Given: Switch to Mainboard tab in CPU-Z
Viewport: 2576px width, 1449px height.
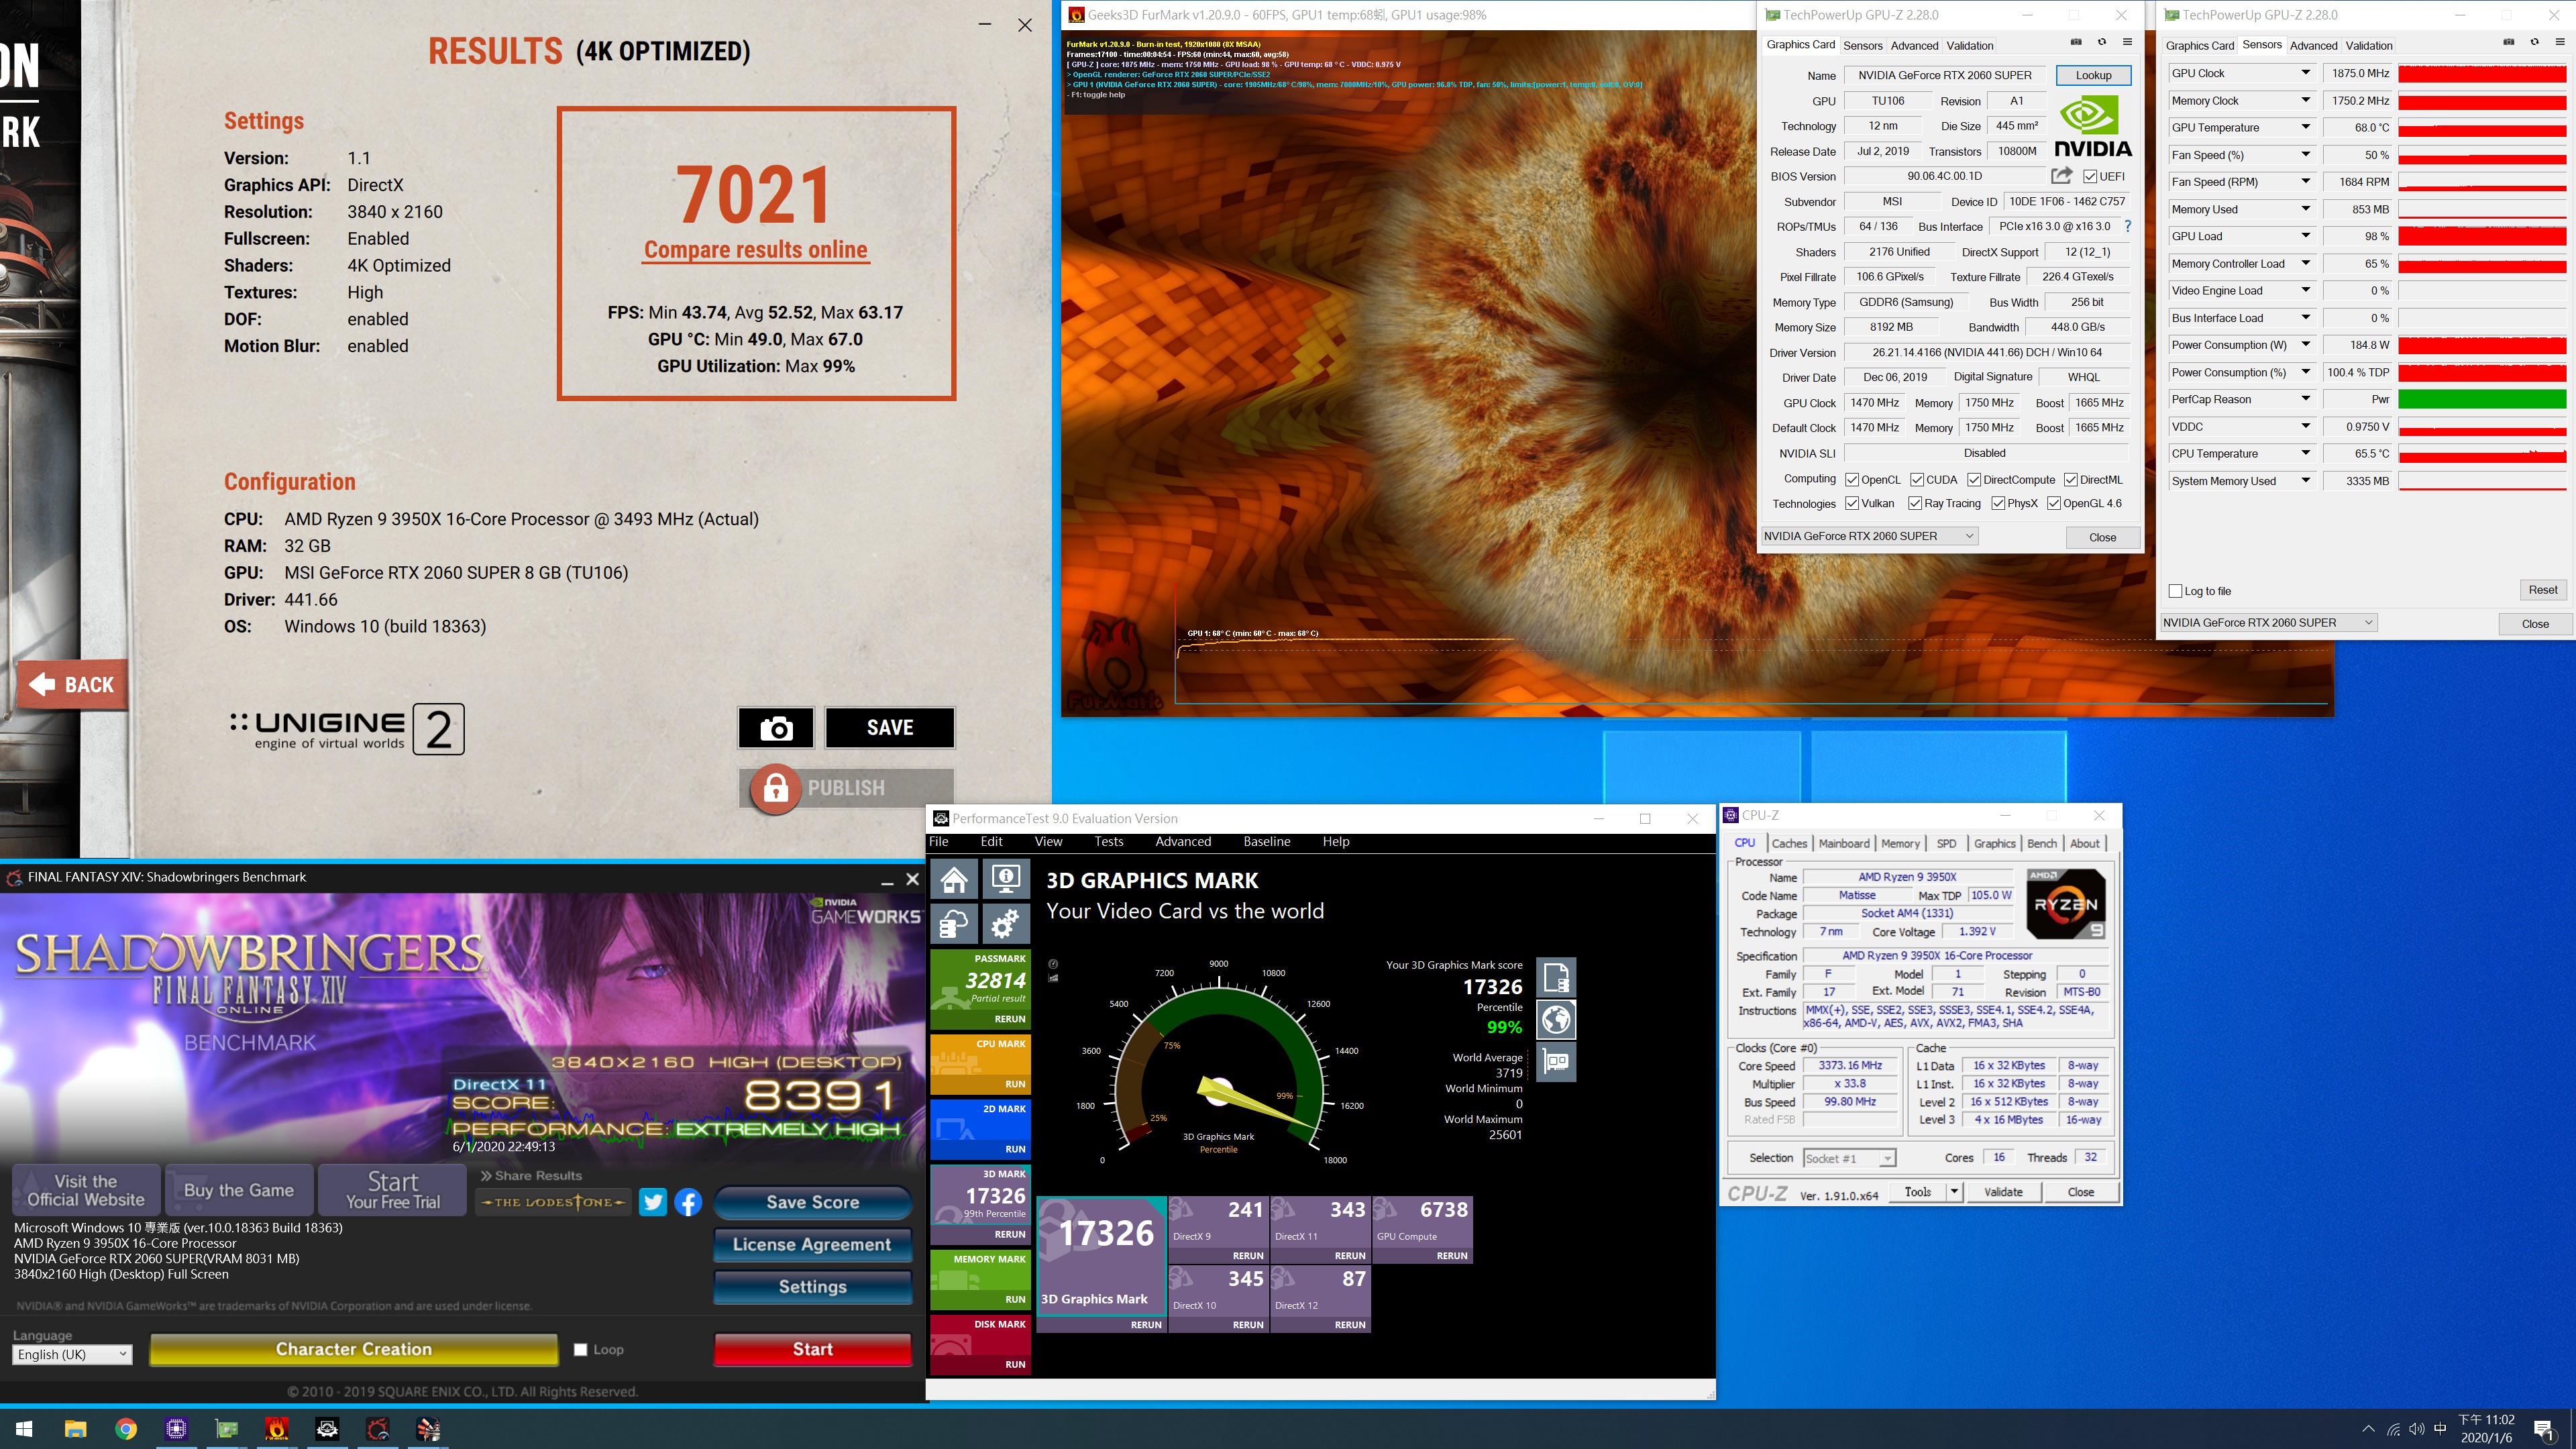Looking at the screenshot, I should (1843, 844).
